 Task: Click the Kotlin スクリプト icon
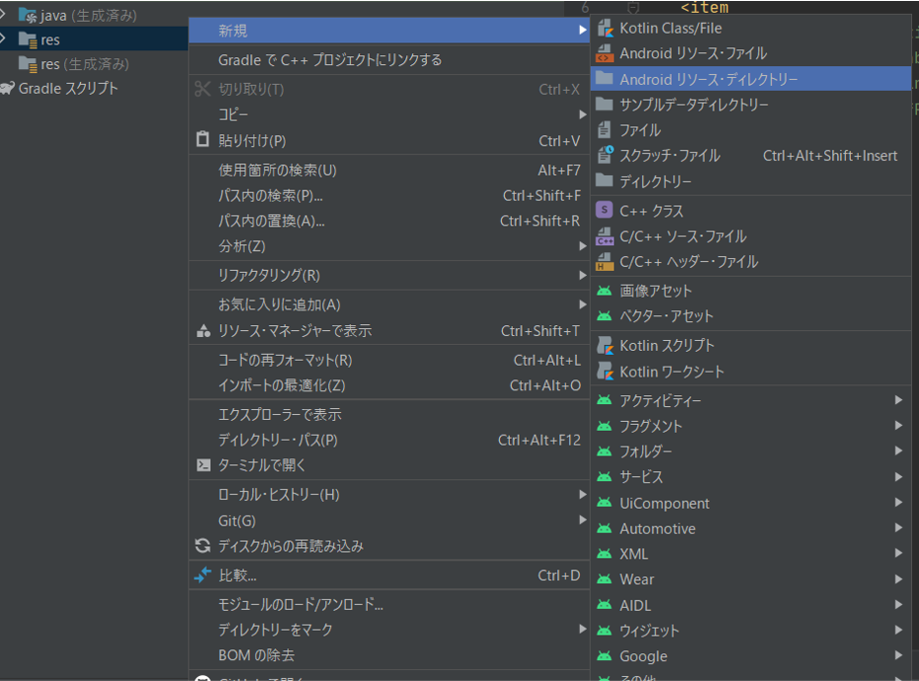click(x=604, y=346)
